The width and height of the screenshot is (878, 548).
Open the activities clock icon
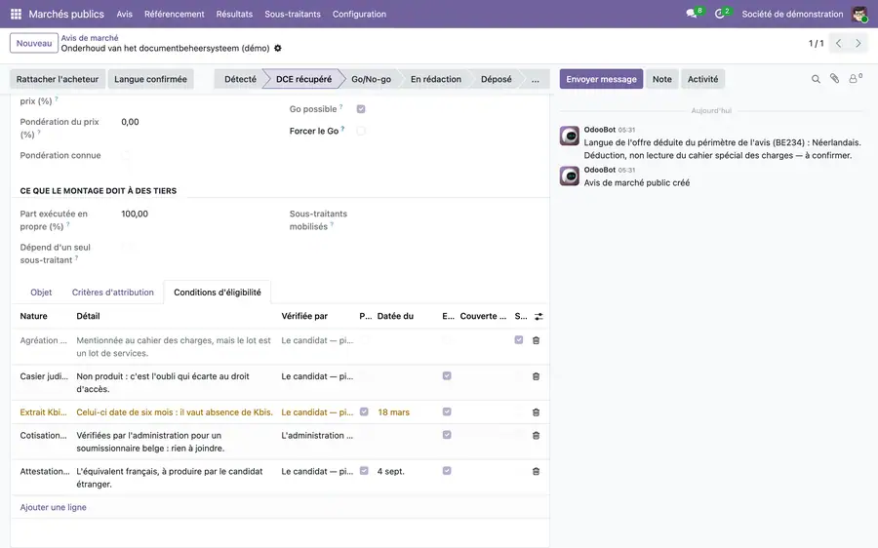(x=720, y=14)
